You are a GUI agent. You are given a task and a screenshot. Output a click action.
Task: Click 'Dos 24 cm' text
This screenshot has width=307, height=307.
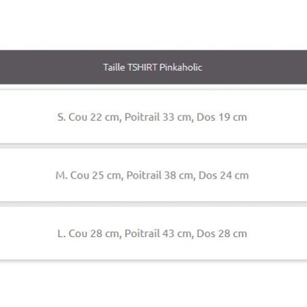pos(223,175)
